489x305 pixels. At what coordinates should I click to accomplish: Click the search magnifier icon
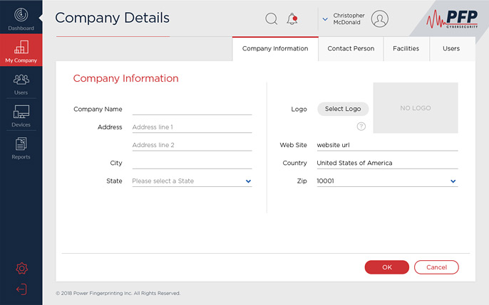(272, 18)
